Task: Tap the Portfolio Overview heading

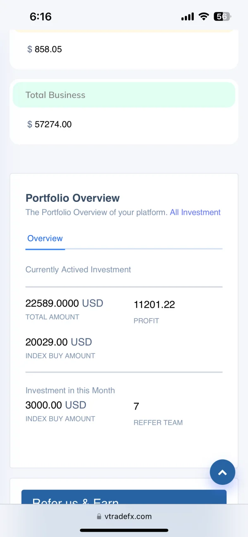Action: point(73,198)
